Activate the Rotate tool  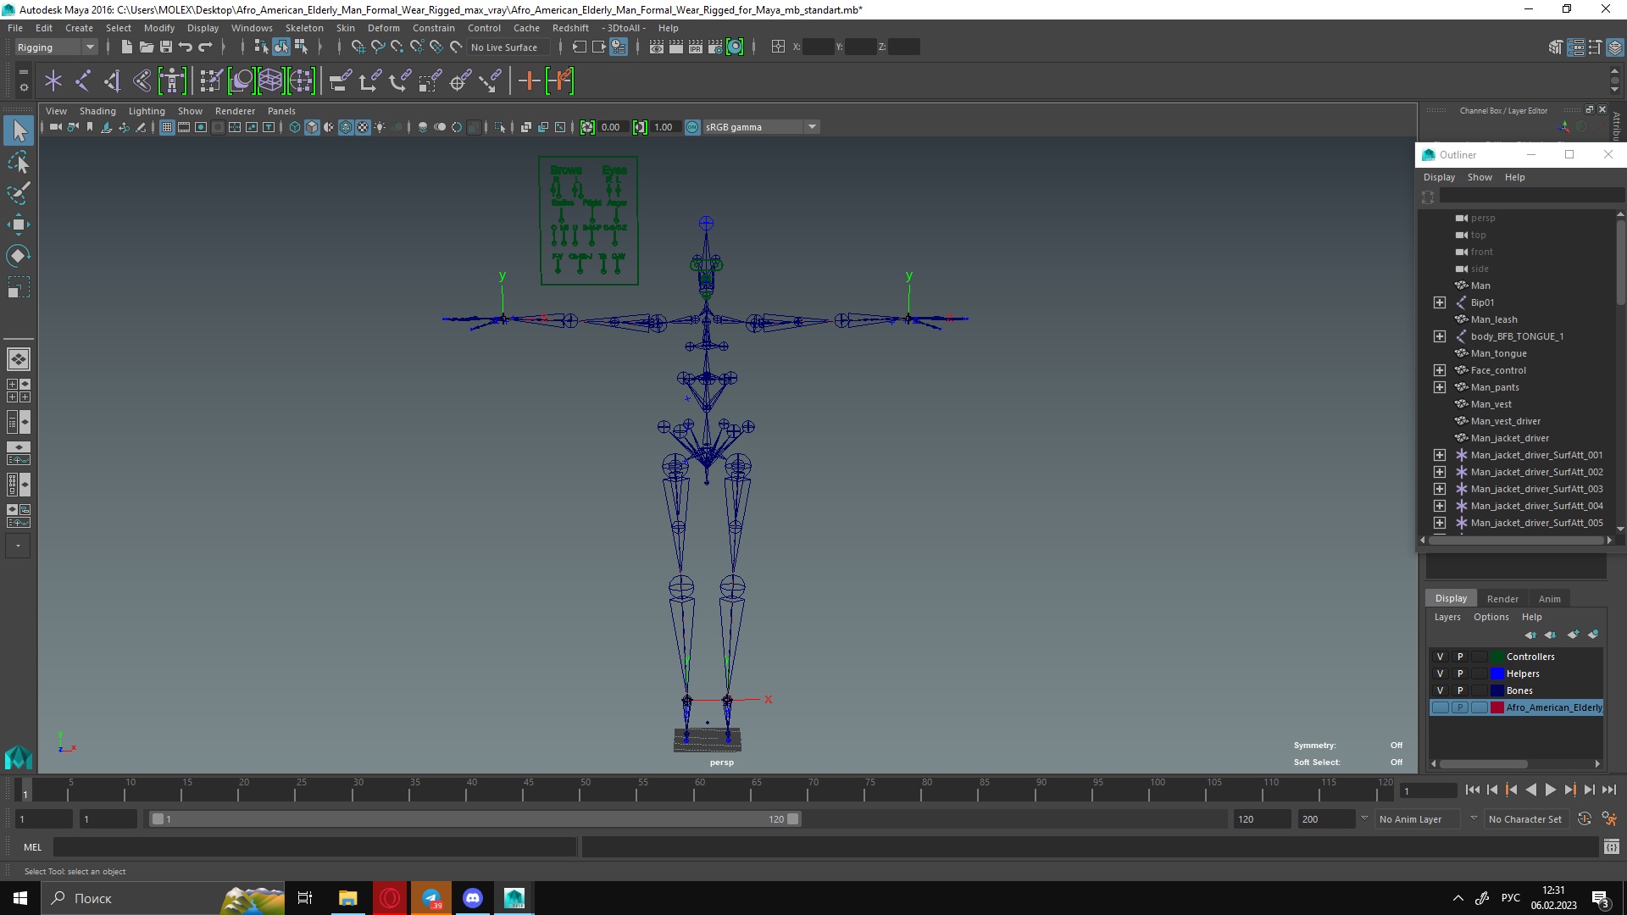click(x=19, y=256)
